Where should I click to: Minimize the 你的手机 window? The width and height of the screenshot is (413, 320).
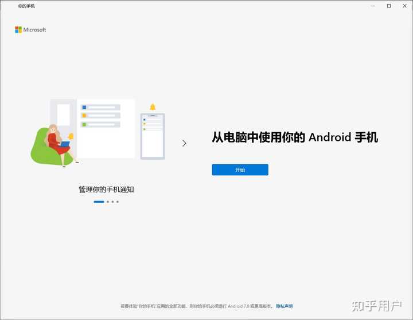click(x=373, y=6)
